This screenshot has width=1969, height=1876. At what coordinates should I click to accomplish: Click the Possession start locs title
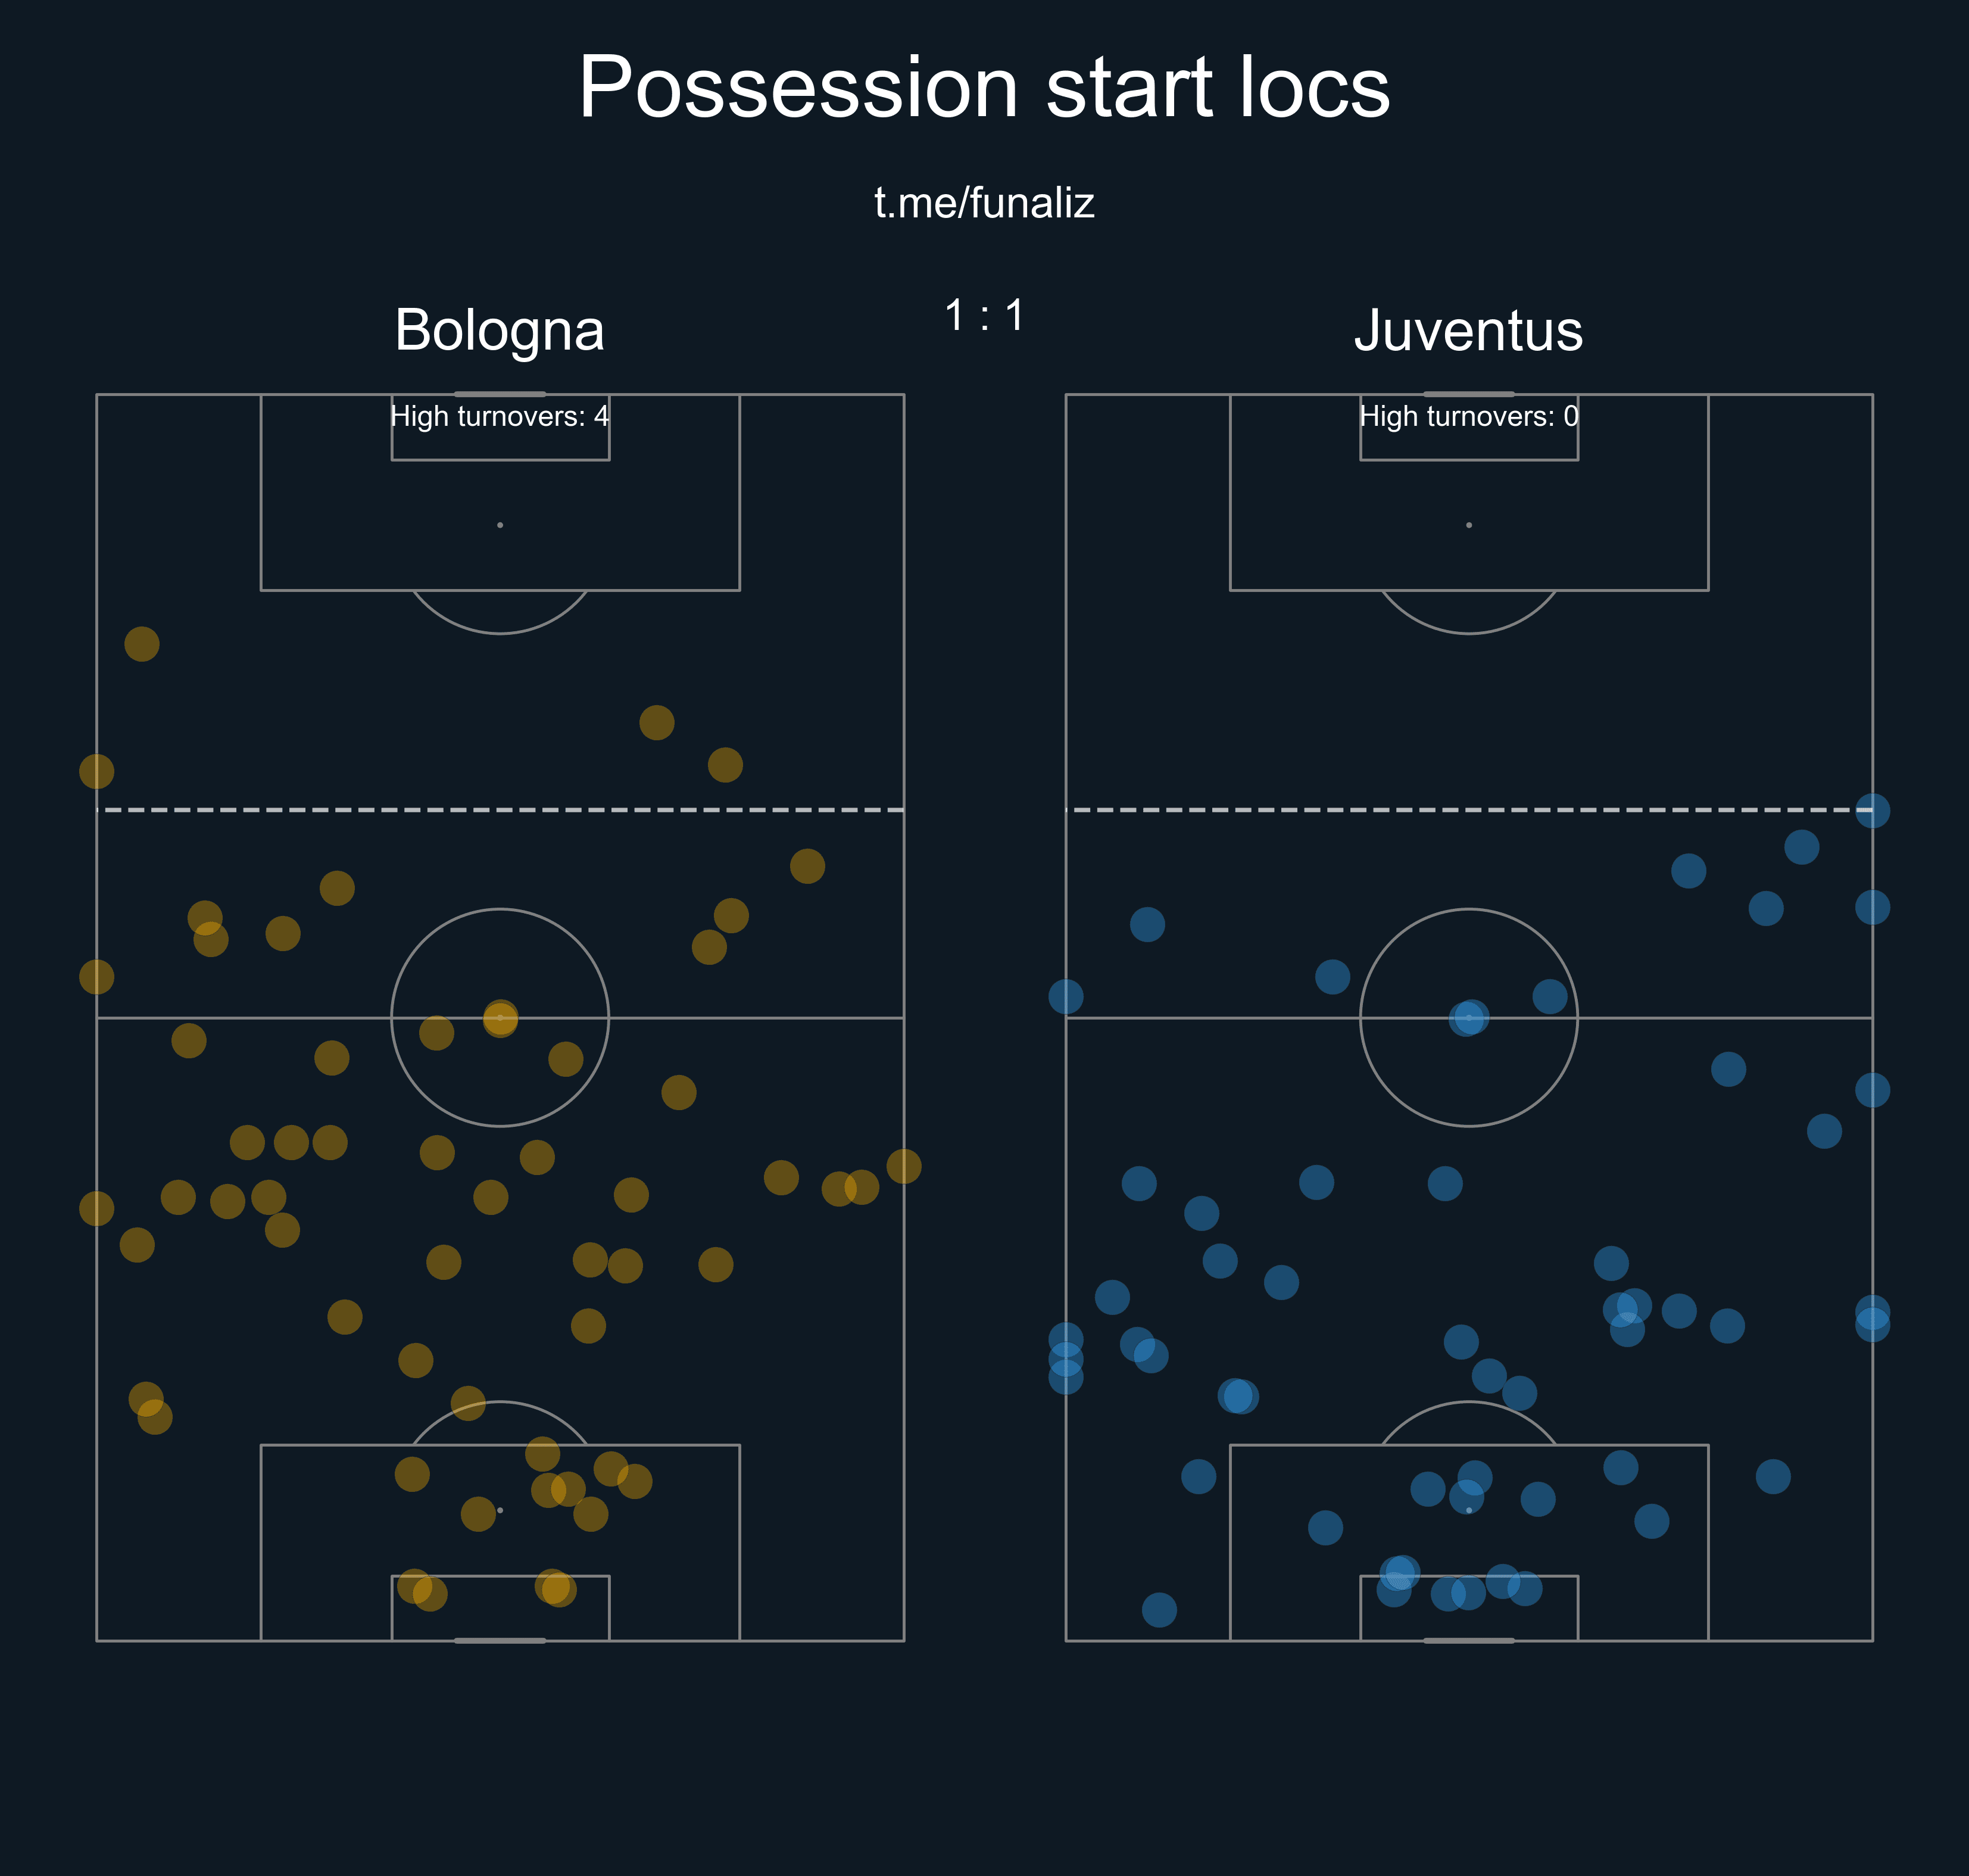click(985, 88)
